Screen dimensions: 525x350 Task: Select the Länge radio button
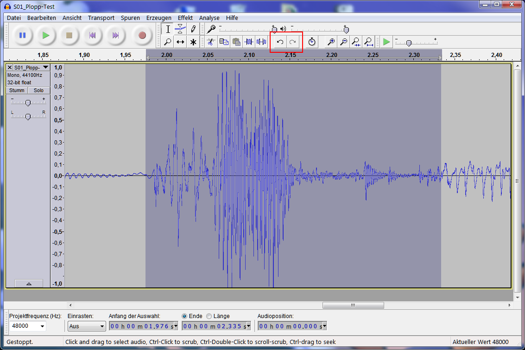(209, 316)
